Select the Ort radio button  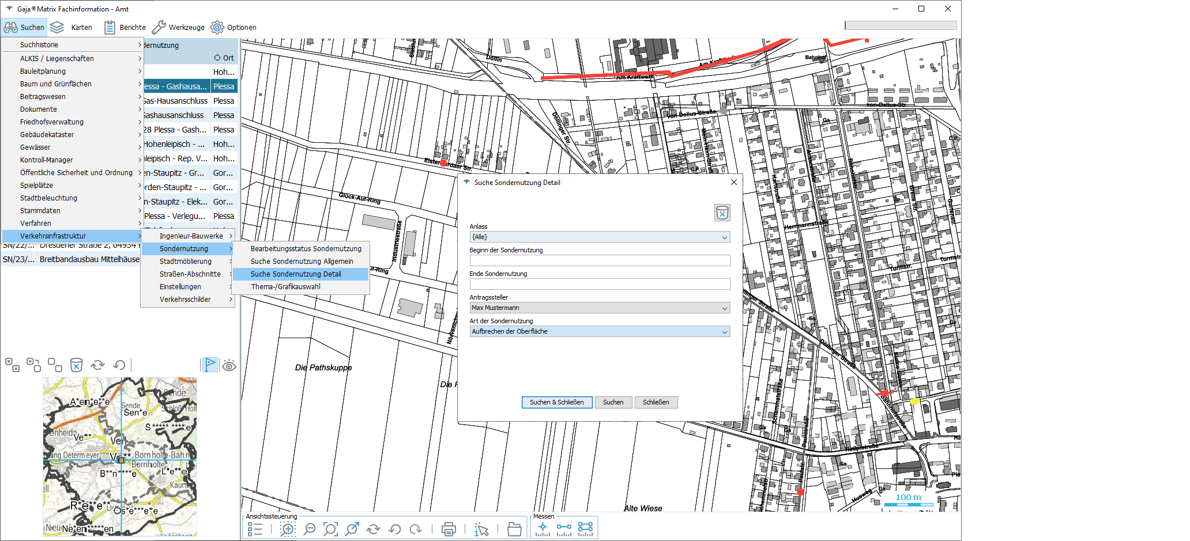click(217, 58)
